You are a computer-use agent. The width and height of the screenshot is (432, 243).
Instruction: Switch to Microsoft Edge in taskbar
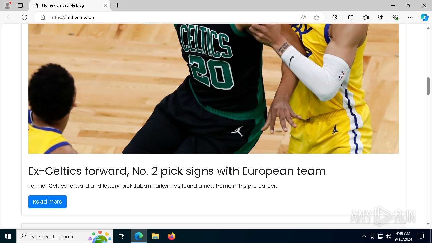[x=139, y=236]
